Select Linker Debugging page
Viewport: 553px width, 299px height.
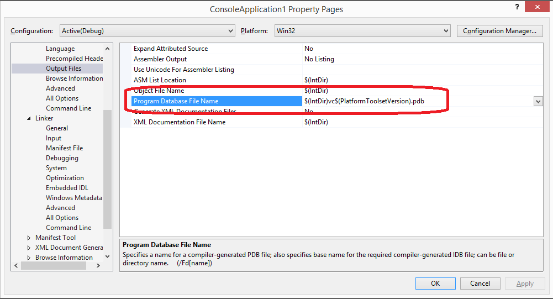(62, 158)
